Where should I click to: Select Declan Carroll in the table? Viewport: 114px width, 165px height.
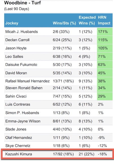point(17,40)
